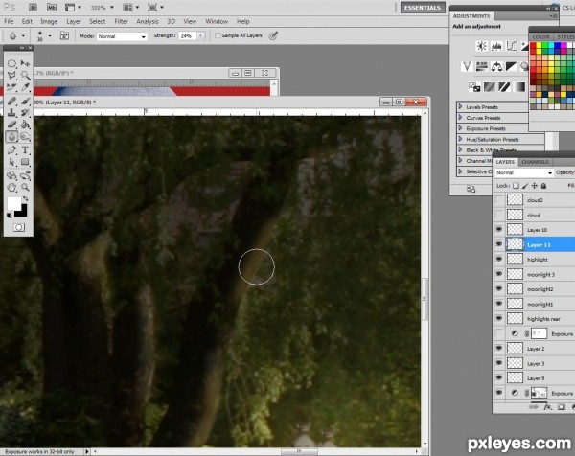
Task: Toggle Quick Mask mode
Action: [x=19, y=228]
